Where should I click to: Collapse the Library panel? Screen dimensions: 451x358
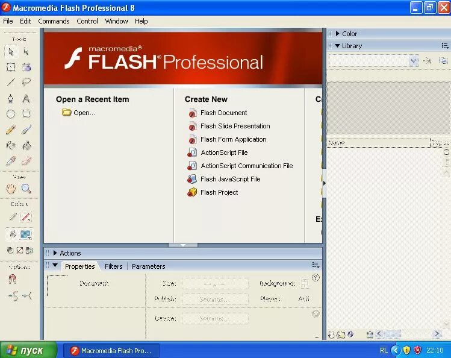pyautogui.click(x=338, y=46)
